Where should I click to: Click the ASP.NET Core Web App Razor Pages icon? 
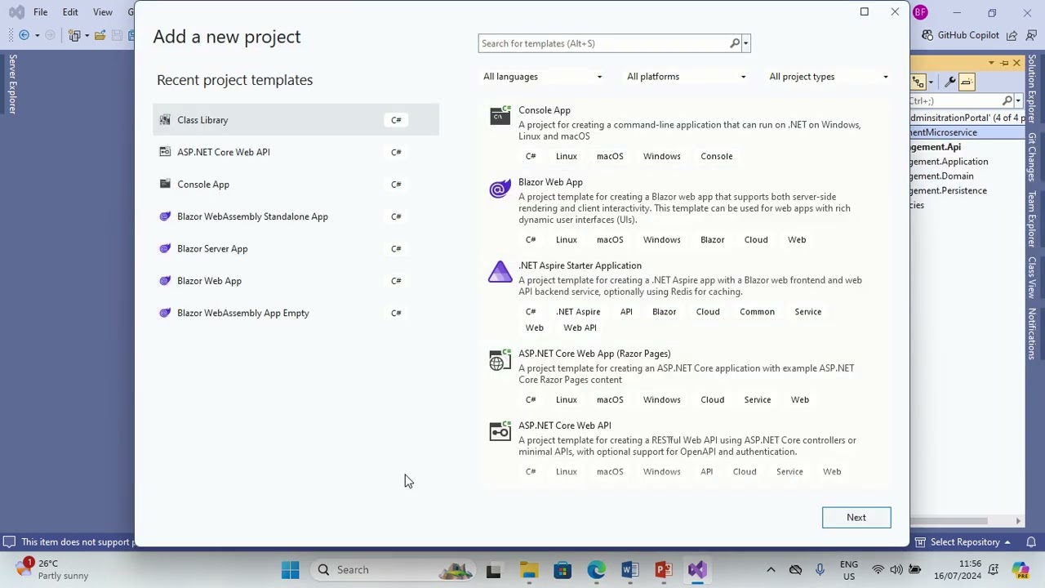[500, 360]
